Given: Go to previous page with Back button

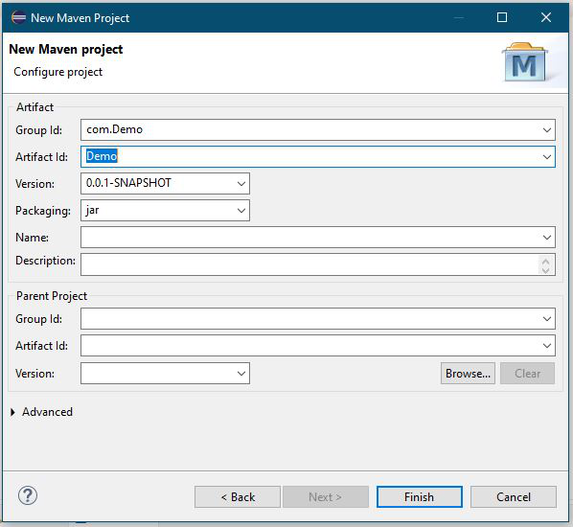Looking at the screenshot, I should 238,497.
